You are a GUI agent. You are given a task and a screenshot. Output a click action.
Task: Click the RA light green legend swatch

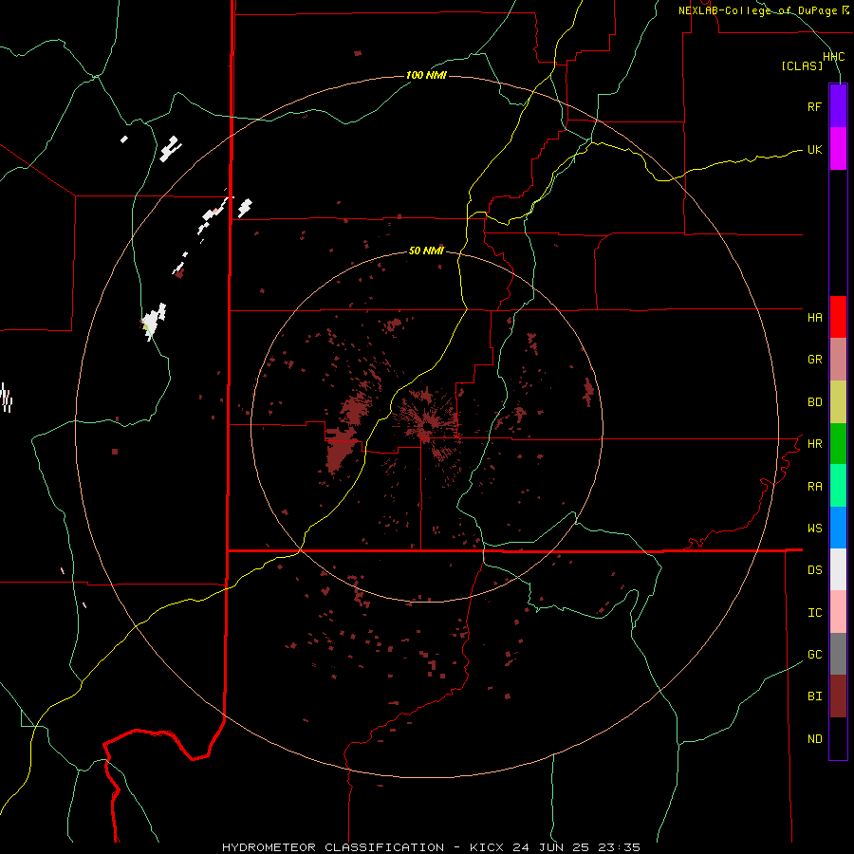tap(838, 486)
